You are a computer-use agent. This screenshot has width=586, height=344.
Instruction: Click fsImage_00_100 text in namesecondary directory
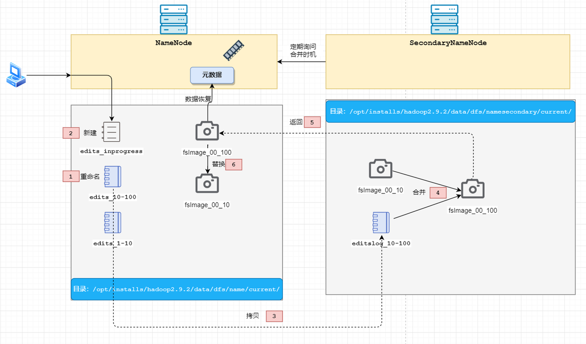pos(472,210)
